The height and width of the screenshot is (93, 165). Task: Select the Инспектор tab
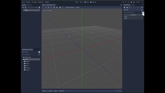127,5
